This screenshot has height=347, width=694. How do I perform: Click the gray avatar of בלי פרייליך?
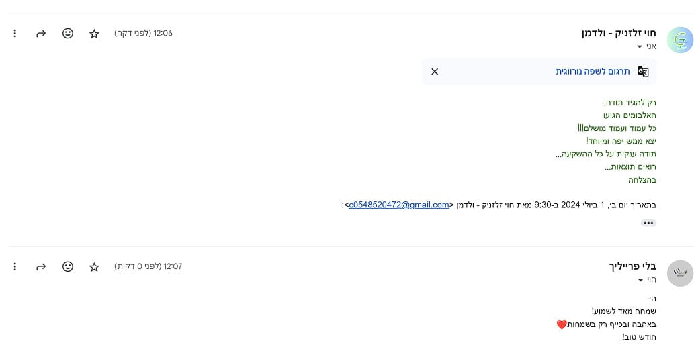pos(679,273)
